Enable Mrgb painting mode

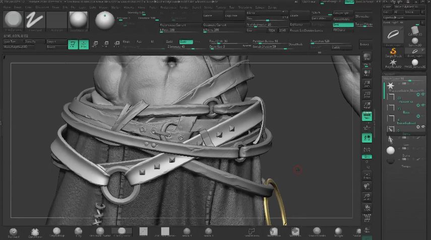point(126,42)
